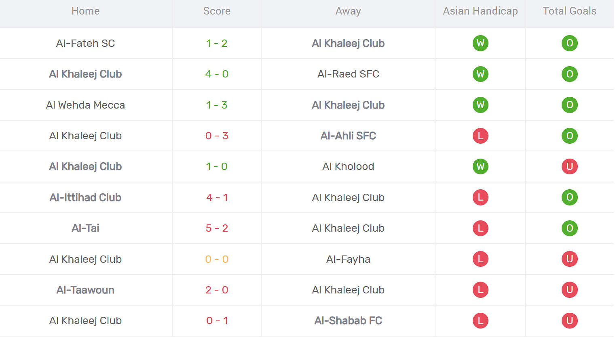Click the Score column header
This screenshot has height=337, width=615.
pyautogui.click(x=217, y=11)
